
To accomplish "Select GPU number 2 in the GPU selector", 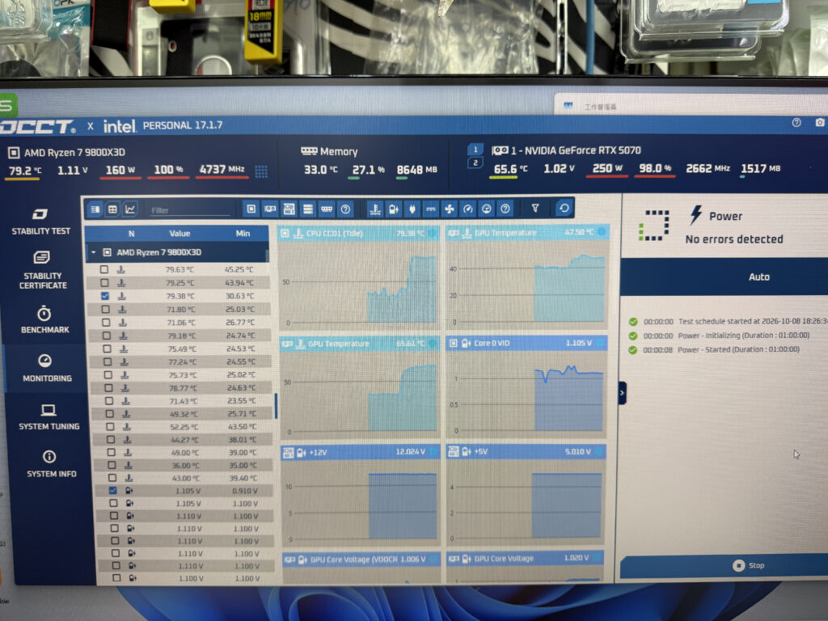I will [475, 163].
